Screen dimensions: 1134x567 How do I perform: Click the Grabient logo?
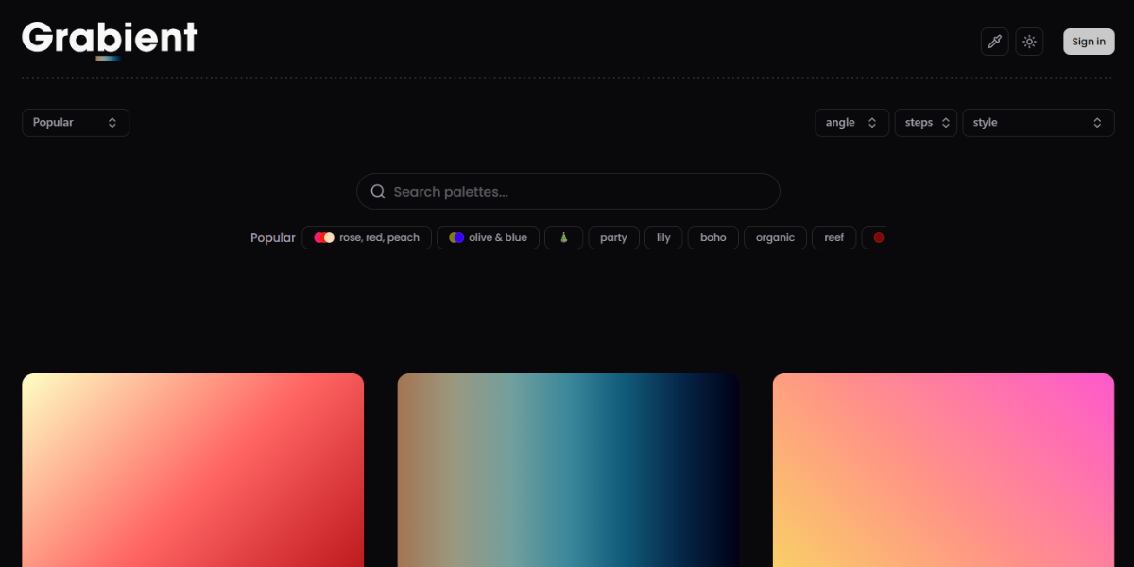[x=110, y=39]
